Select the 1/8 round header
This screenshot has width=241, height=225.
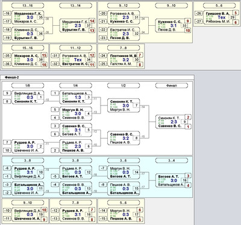point(28,86)
